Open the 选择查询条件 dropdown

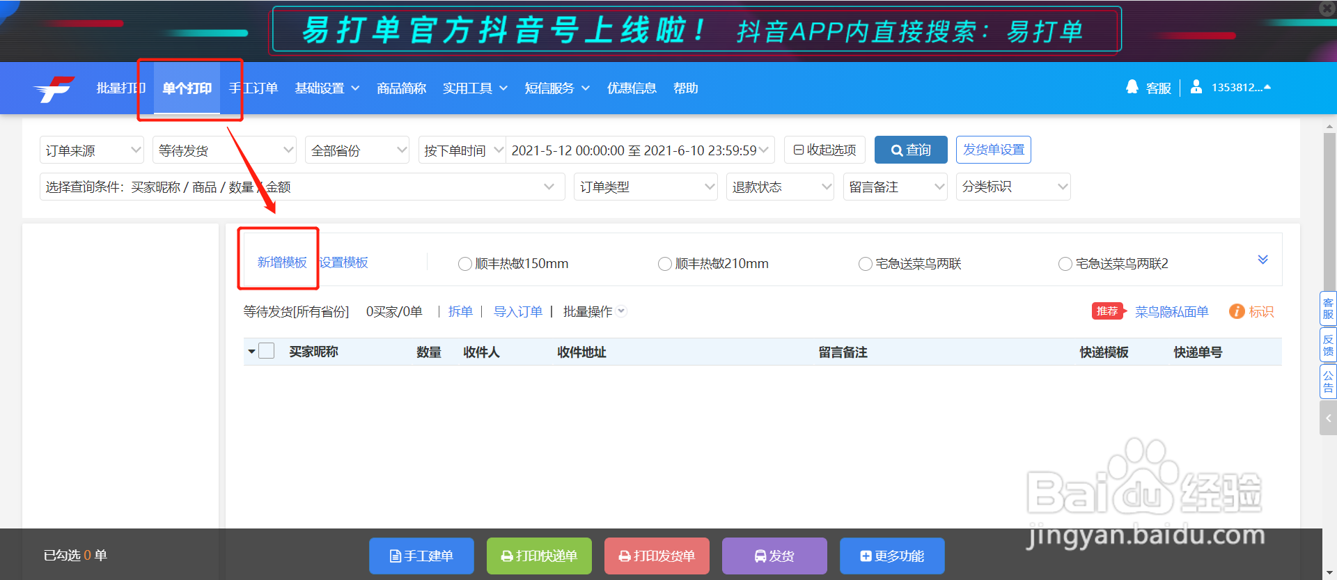(302, 187)
